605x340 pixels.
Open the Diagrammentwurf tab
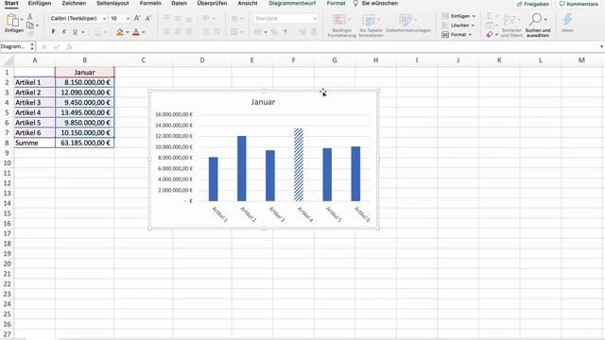coord(292,4)
